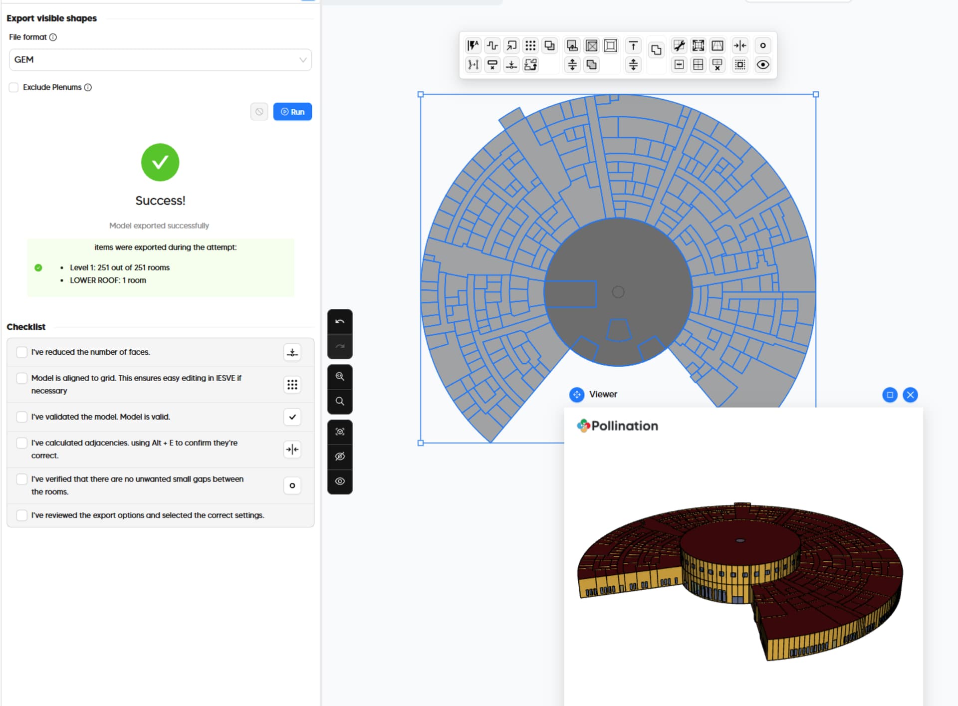Image resolution: width=958 pixels, height=706 pixels.
Task: Click the eye icon in floating toolbar
Action: 762,65
